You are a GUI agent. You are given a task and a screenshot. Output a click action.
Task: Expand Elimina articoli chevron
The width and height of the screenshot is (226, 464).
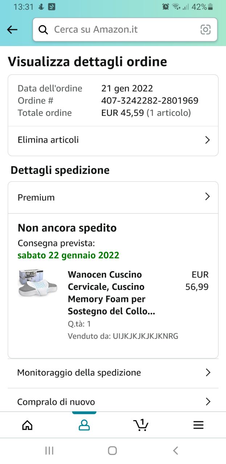[x=207, y=140]
